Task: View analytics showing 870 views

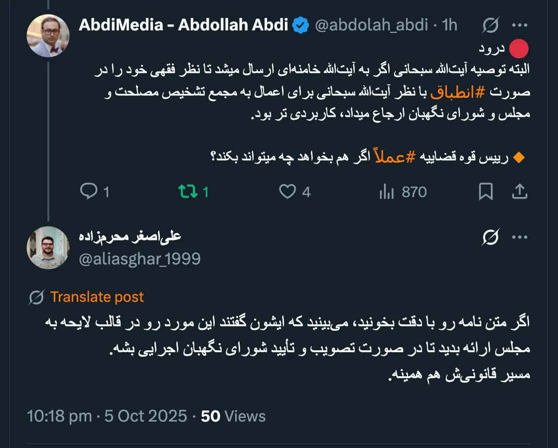Action: click(388, 192)
